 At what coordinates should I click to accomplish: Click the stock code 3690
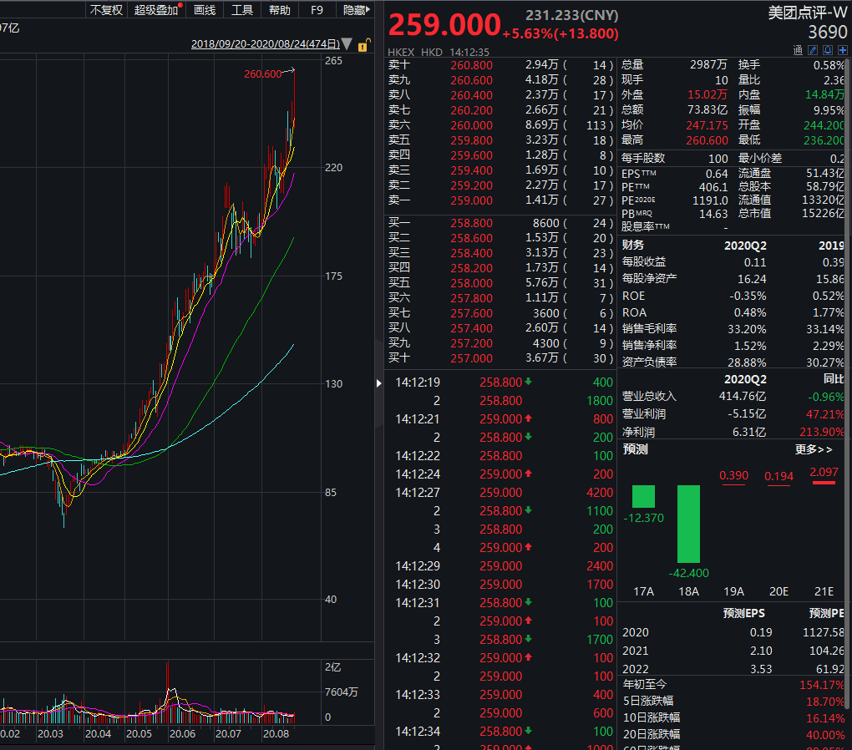[827, 33]
